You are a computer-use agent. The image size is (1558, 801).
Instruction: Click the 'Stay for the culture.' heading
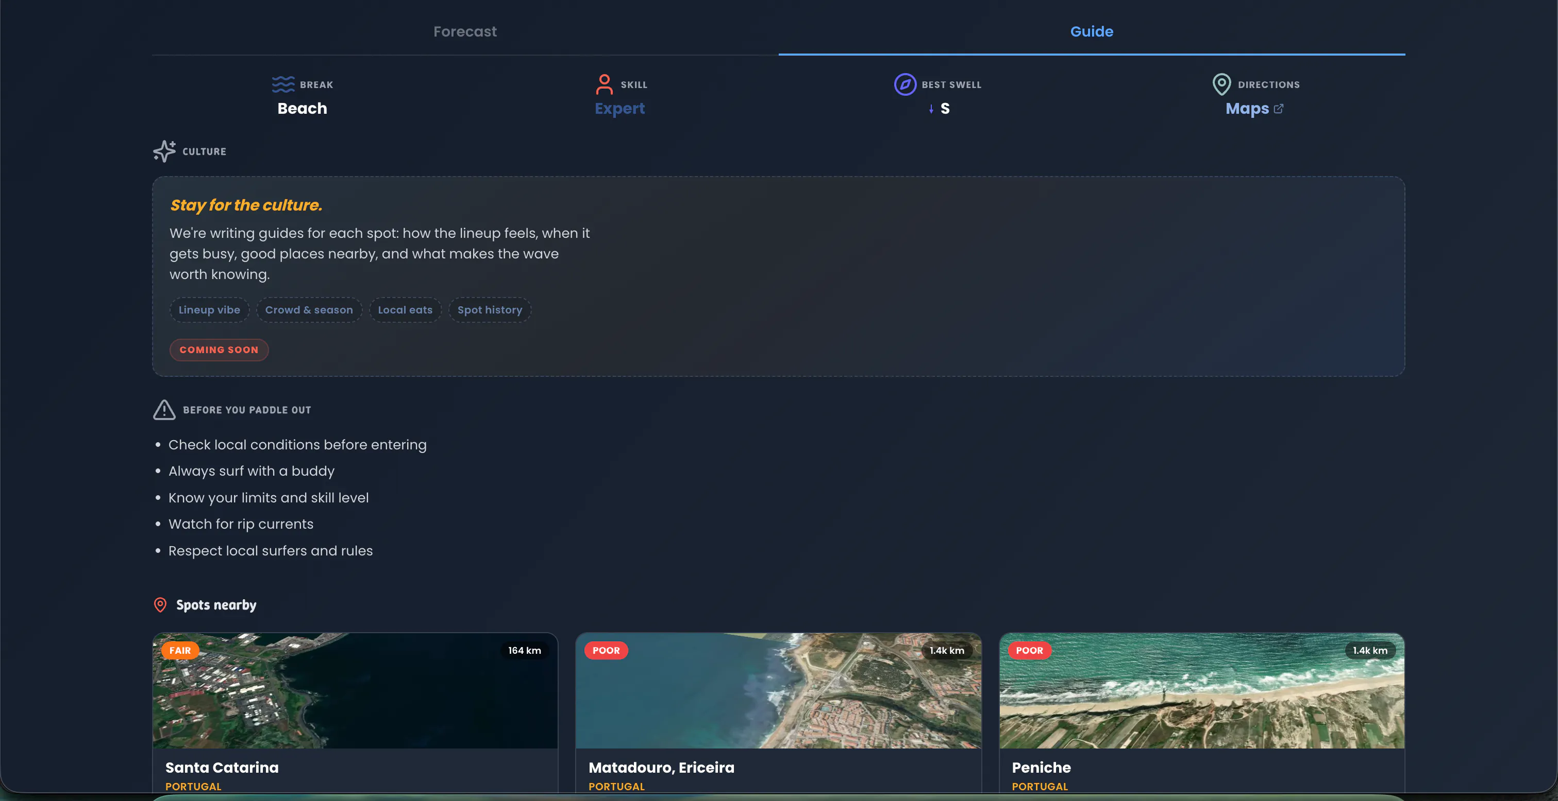(x=246, y=205)
